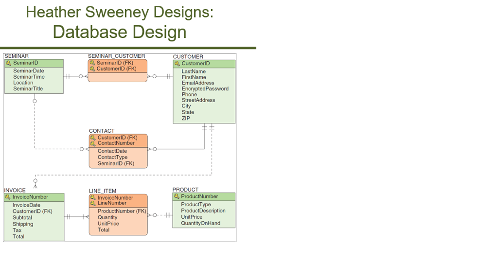Select the circle symbol on the CONTACT relationship line
The height and width of the screenshot is (280, 498).
[155, 149]
